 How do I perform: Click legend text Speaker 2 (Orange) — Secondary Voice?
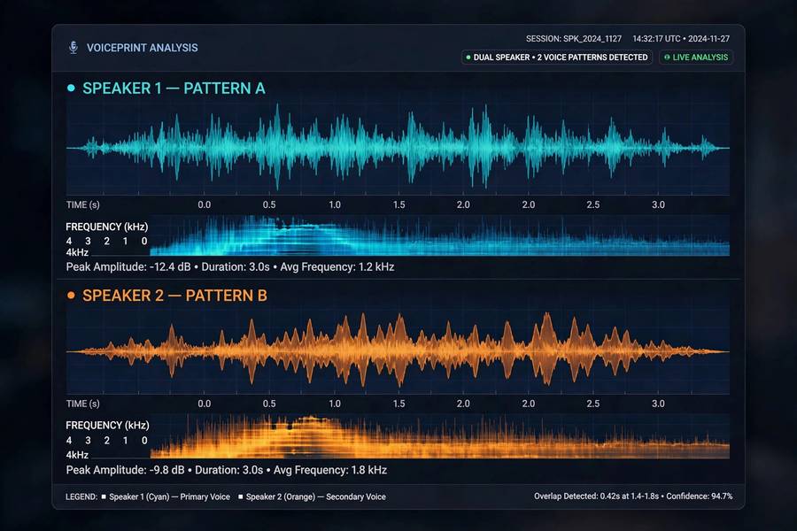coord(315,497)
